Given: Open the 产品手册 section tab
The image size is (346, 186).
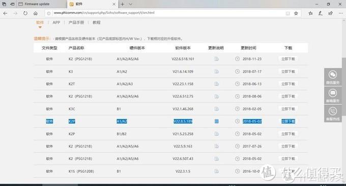Looking at the screenshot, I should click(x=76, y=22).
